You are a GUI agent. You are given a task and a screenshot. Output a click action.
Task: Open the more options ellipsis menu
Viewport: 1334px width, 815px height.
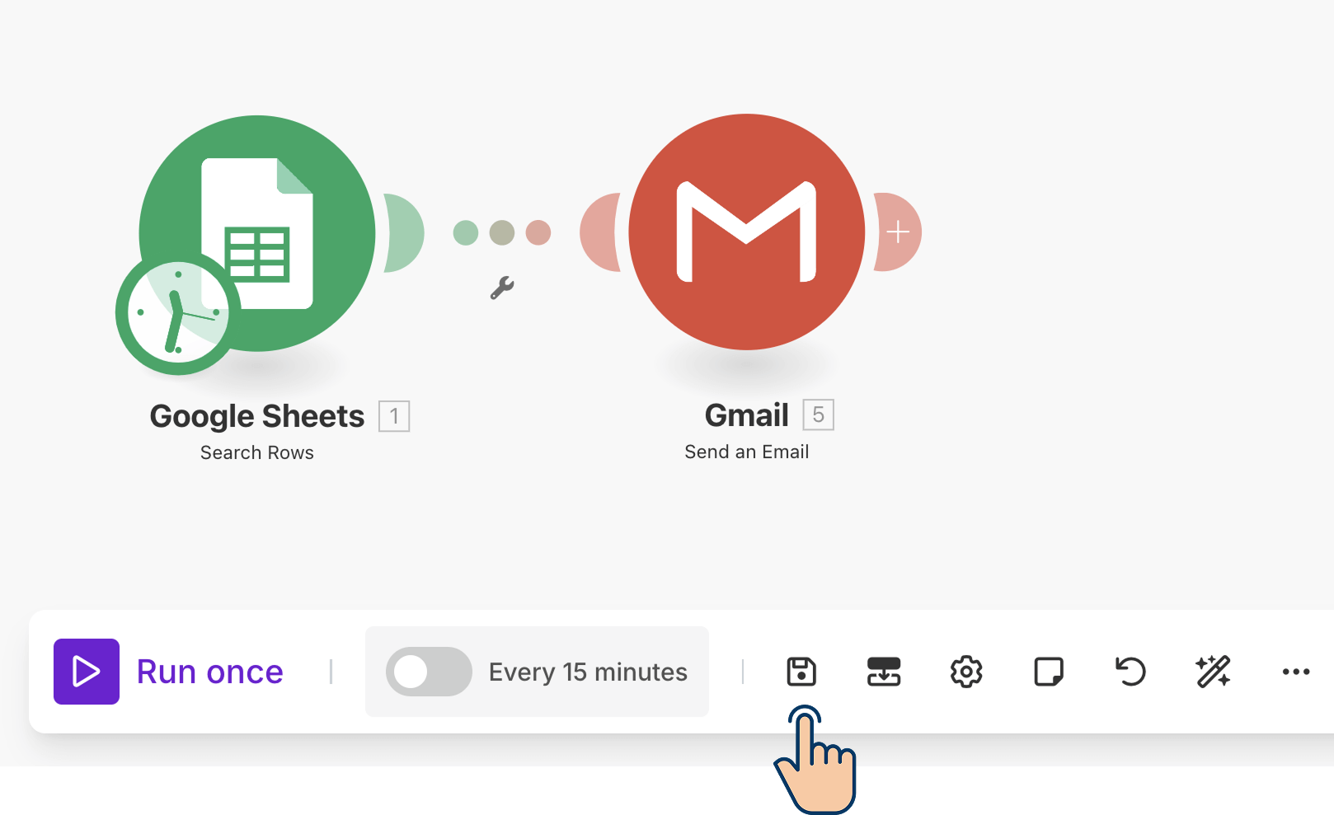point(1296,672)
